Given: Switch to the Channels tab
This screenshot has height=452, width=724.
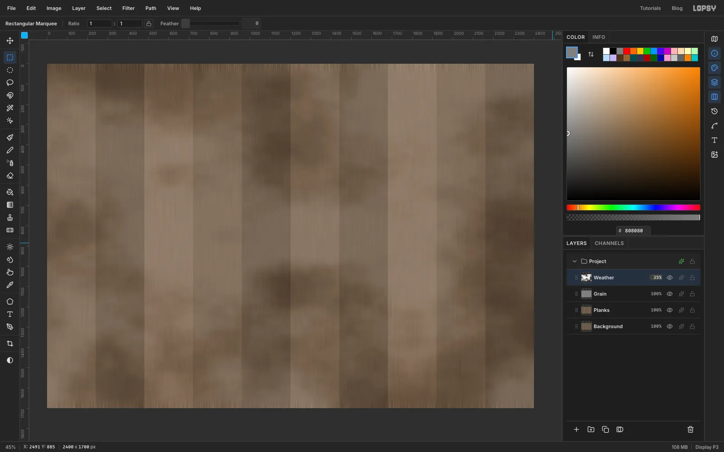Looking at the screenshot, I should coord(609,243).
